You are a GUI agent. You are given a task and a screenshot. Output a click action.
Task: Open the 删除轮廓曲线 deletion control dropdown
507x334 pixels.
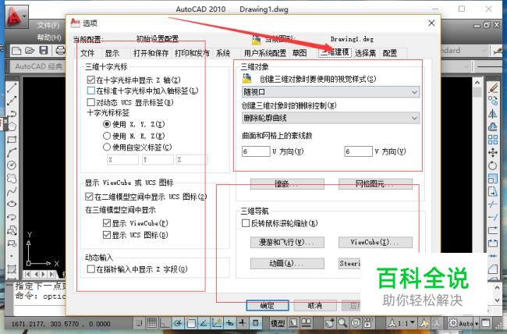tap(331, 118)
